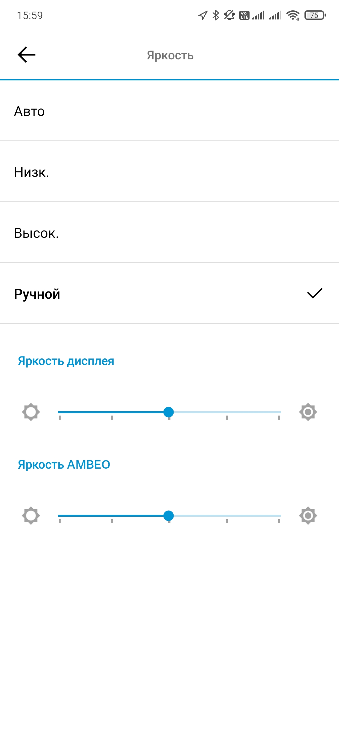Viewport: 339px width, 735px height.
Task: Set display brightness slider to maximum tick
Action: click(279, 412)
